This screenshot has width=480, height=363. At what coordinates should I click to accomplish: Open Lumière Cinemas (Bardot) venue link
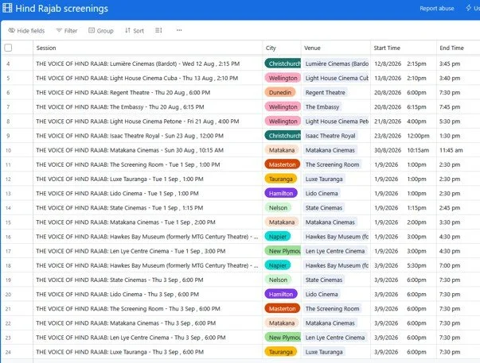click(x=337, y=64)
